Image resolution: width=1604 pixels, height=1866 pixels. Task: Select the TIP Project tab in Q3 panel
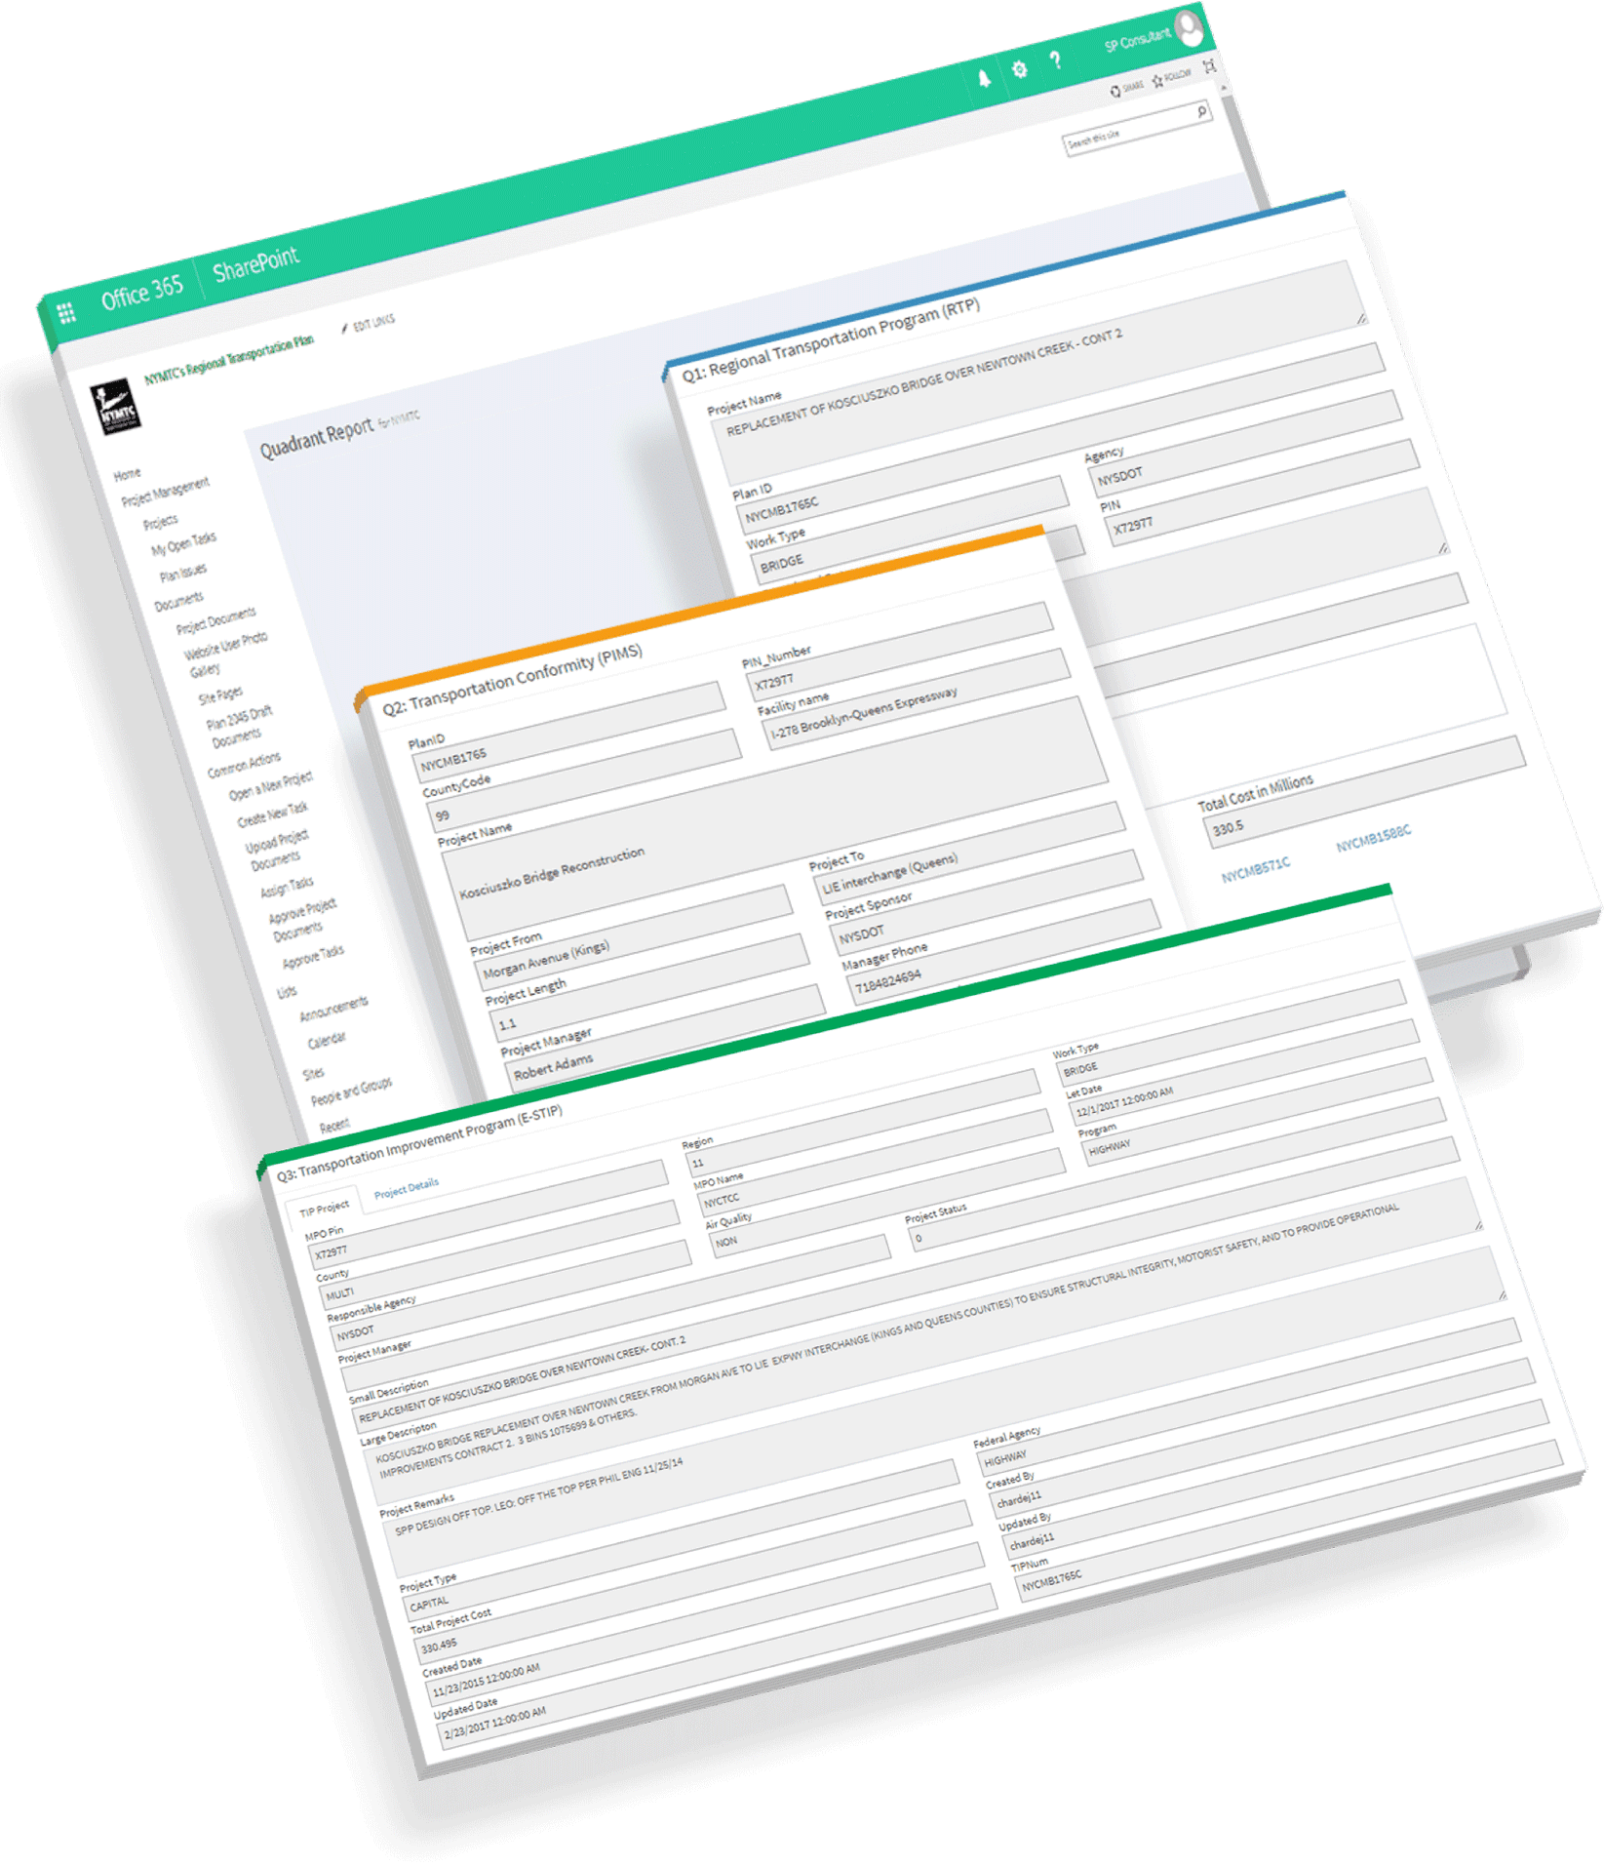(x=324, y=1210)
